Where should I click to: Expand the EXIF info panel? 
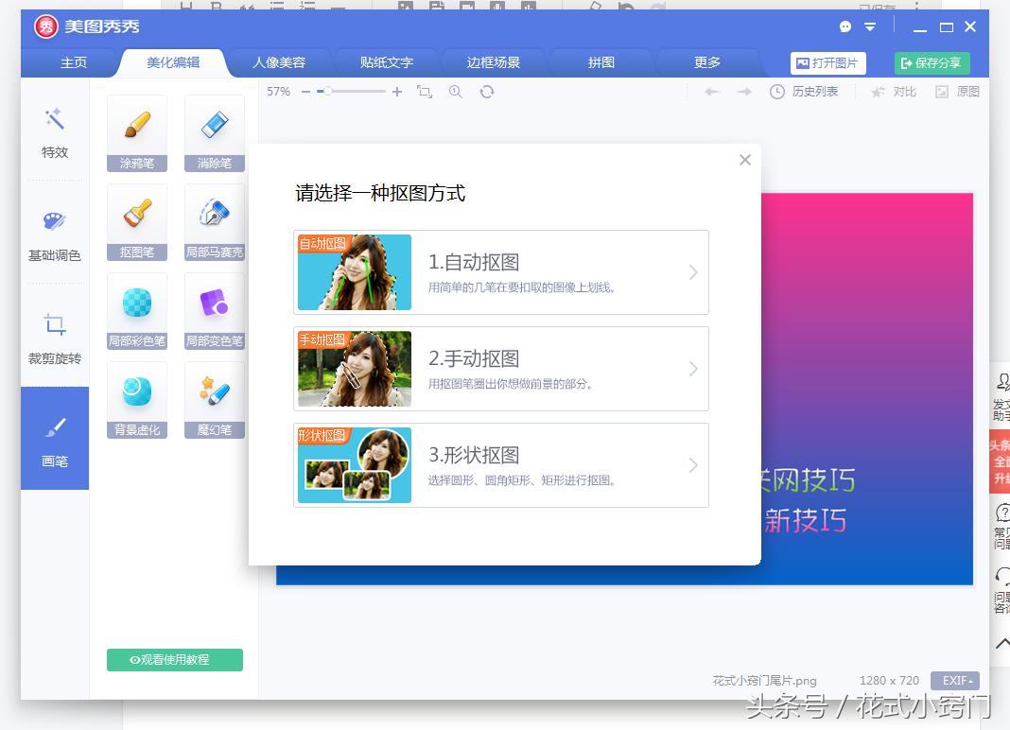(x=953, y=680)
